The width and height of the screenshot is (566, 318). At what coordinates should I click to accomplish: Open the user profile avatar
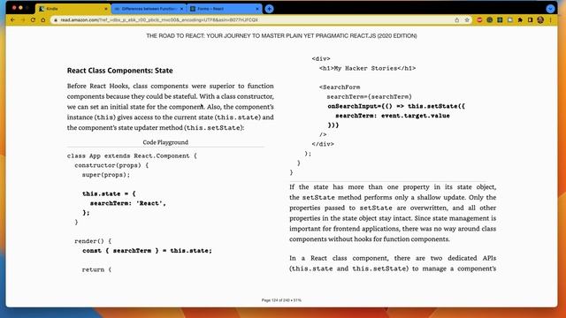coord(540,19)
